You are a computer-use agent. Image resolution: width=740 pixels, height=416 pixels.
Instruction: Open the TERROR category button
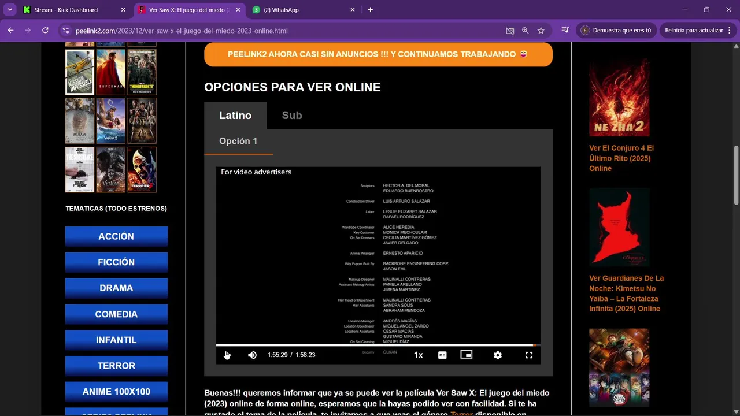click(116, 366)
